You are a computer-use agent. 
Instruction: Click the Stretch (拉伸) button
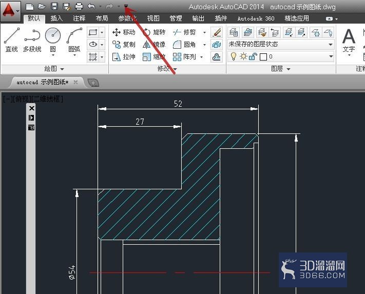[x=124, y=57]
